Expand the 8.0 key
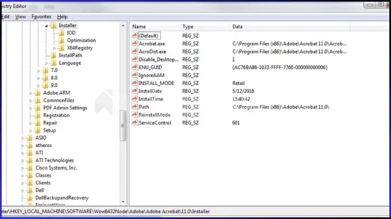This screenshot has height=219, width=391. (39, 78)
